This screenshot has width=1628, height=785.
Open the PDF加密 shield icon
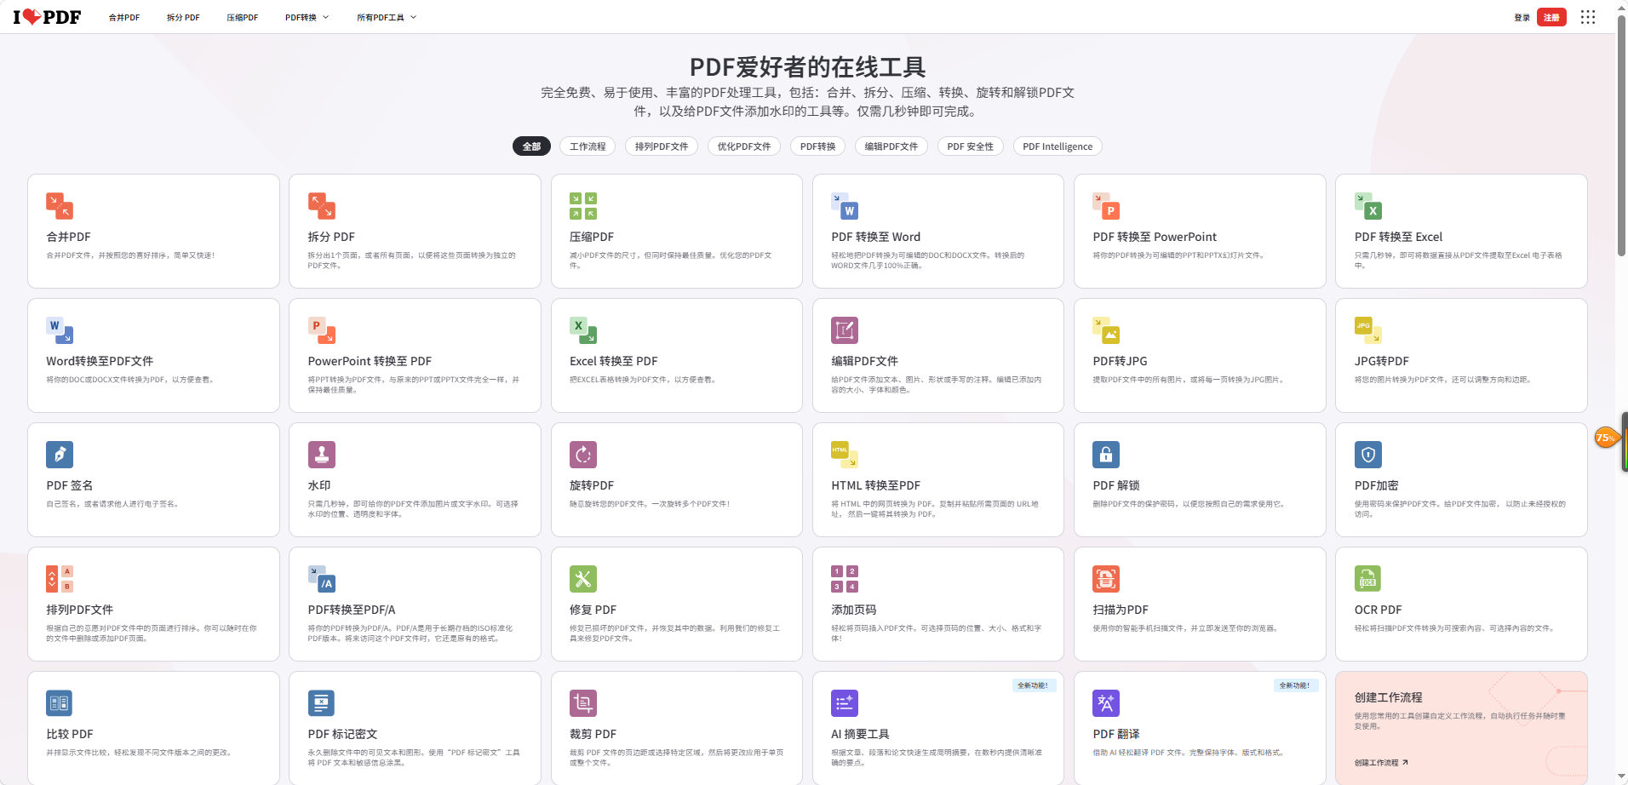(x=1368, y=455)
